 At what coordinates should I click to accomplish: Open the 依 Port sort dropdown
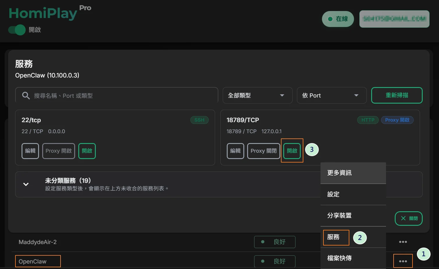[x=332, y=95]
